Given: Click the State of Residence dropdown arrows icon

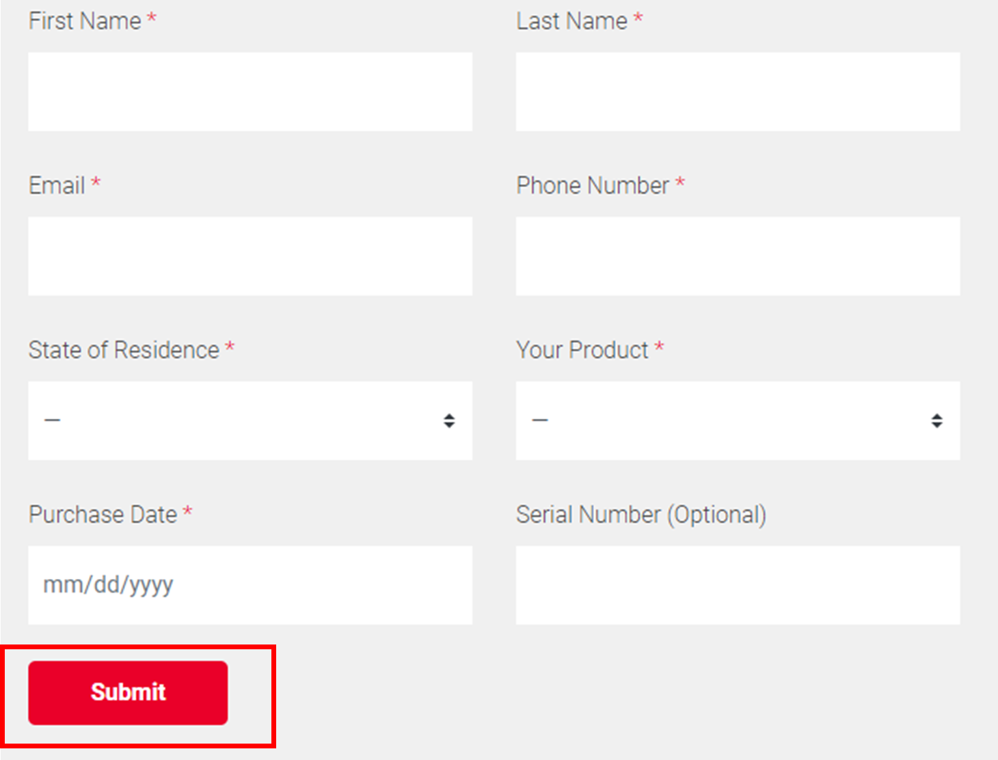Looking at the screenshot, I should (449, 420).
